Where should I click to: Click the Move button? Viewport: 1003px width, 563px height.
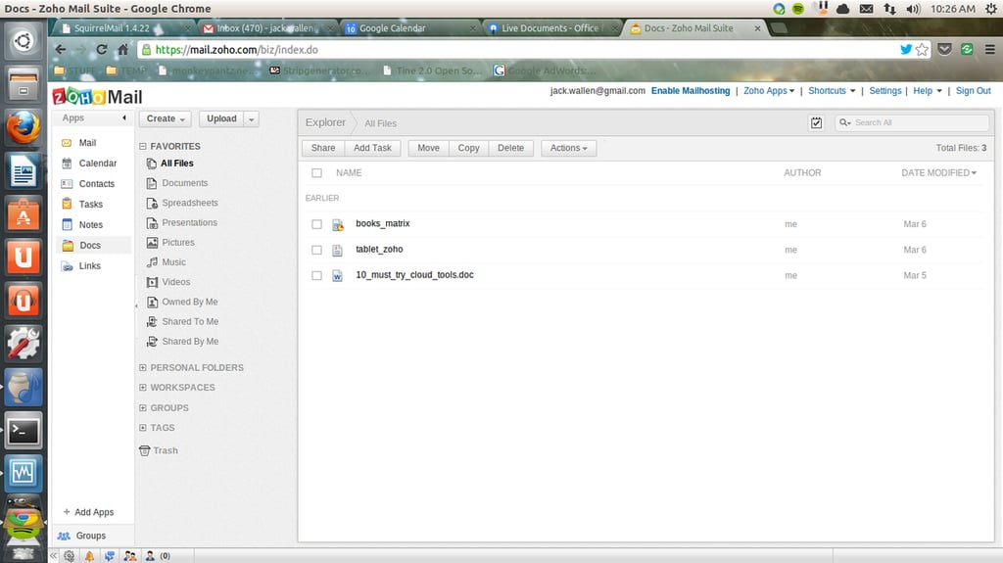coord(429,148)
